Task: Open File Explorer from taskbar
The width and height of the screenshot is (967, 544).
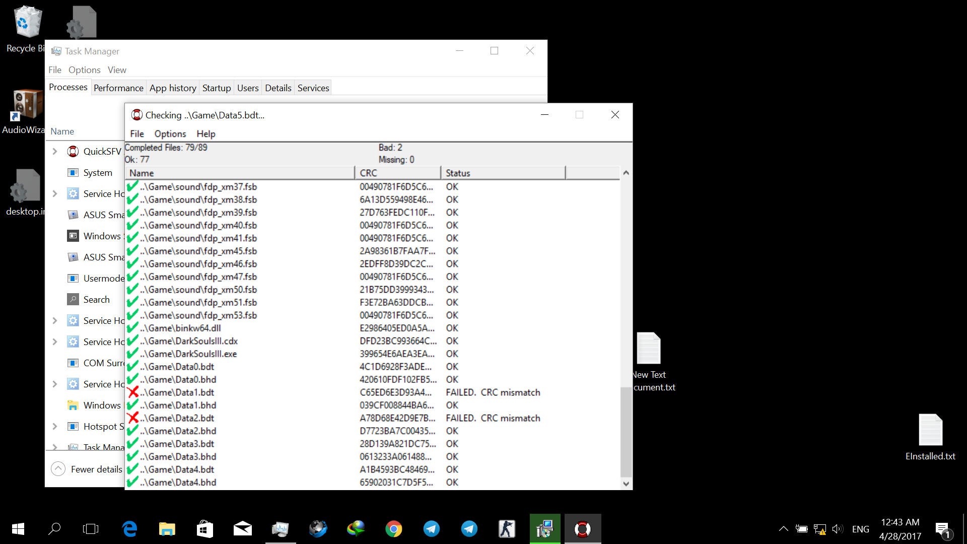Action: (167, 529)
